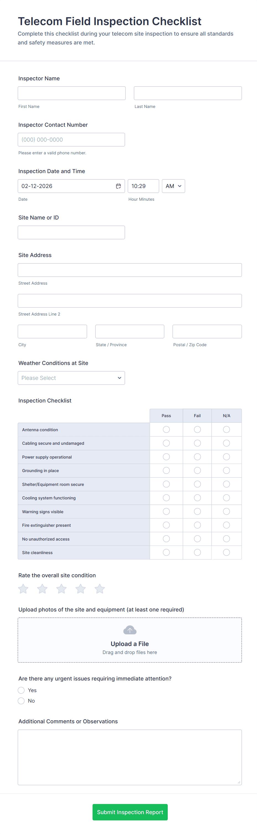257x834 pixels.
Task: Mark Grounding in place as Fail
Action: pyautogui.click(x=197, y=470)
